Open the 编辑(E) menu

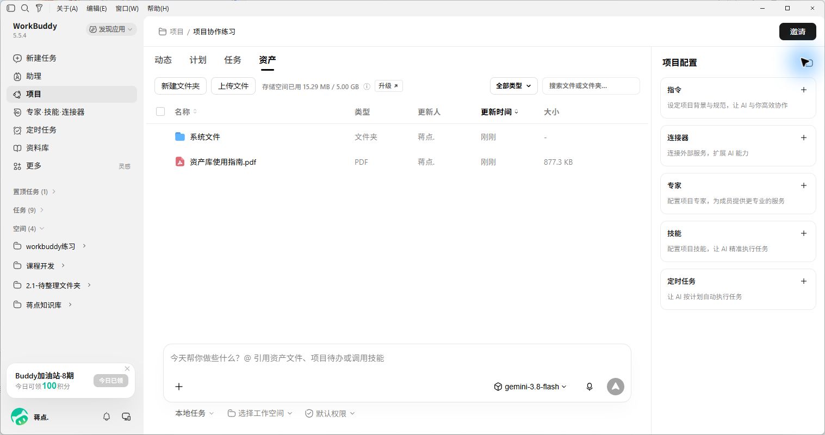[x=97, y=9]
